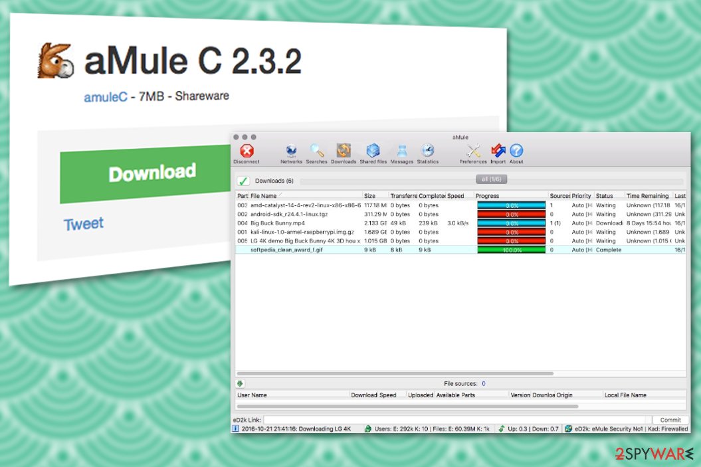This screenshot has width=701, height=467.
Task: Click the 100.0% green progress bar
Action: [512, 250]
